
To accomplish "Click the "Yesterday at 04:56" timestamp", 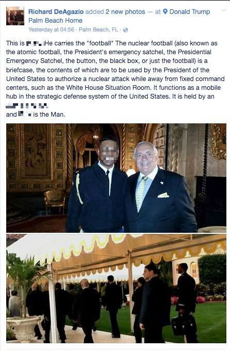I will (51, 29).
